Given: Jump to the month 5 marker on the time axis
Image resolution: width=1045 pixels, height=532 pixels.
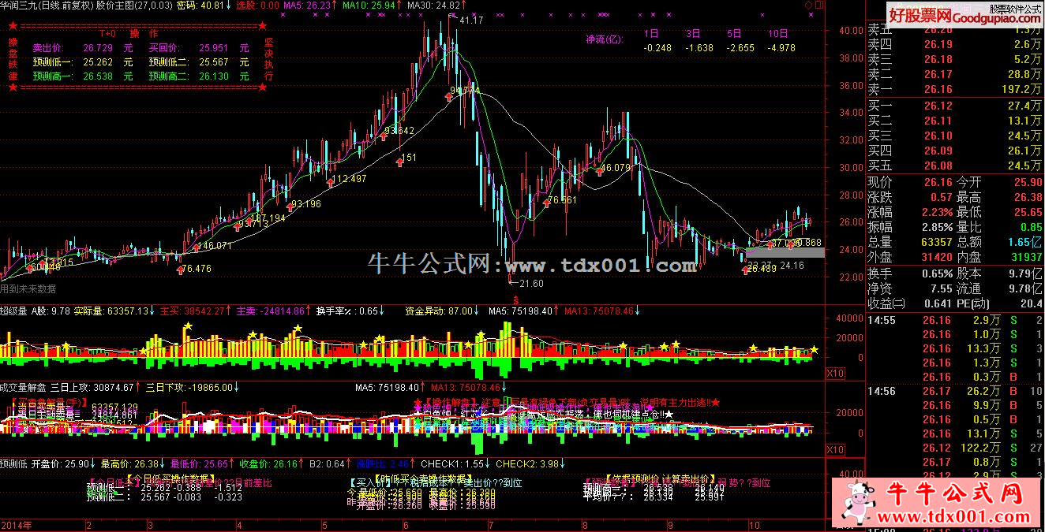Looking at the screenshot, I should [x=325, y=525].
